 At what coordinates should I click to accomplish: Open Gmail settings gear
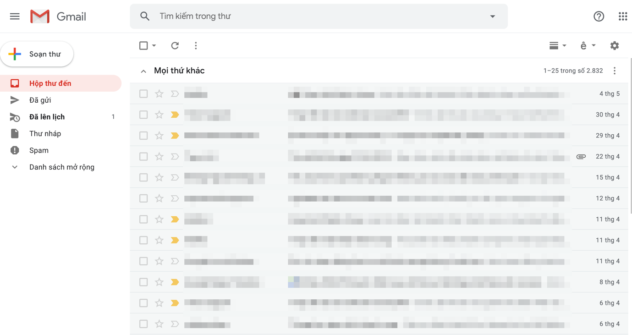[615, 45]
